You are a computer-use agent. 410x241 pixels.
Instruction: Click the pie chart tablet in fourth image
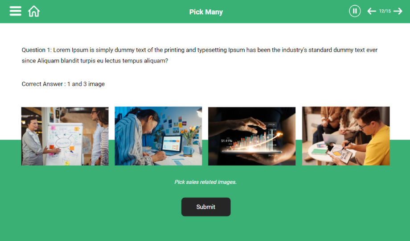(x=338, y=154)
